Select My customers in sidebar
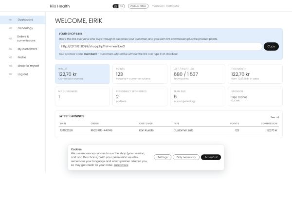This screenshot has height=201, width=292. [x=22, y=49]
